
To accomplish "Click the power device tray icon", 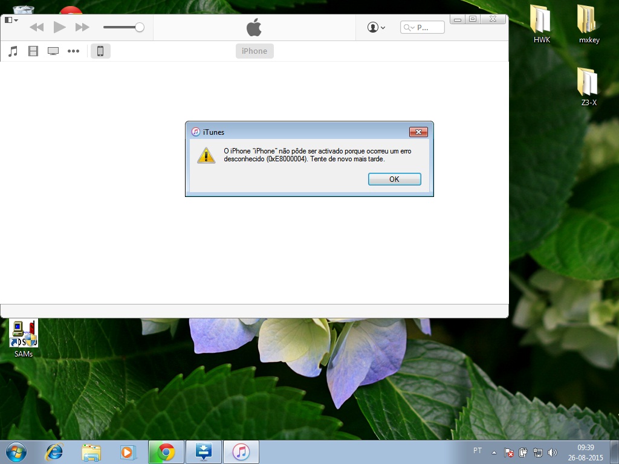I will 523,452.
